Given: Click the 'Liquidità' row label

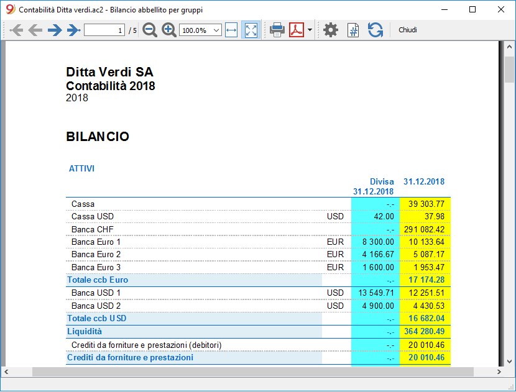Looking at the screenshot, I should (85, 331).
